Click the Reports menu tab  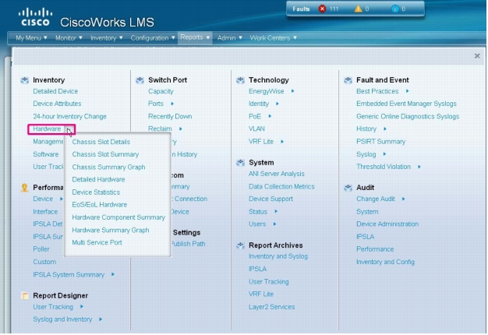pos(195,37)
